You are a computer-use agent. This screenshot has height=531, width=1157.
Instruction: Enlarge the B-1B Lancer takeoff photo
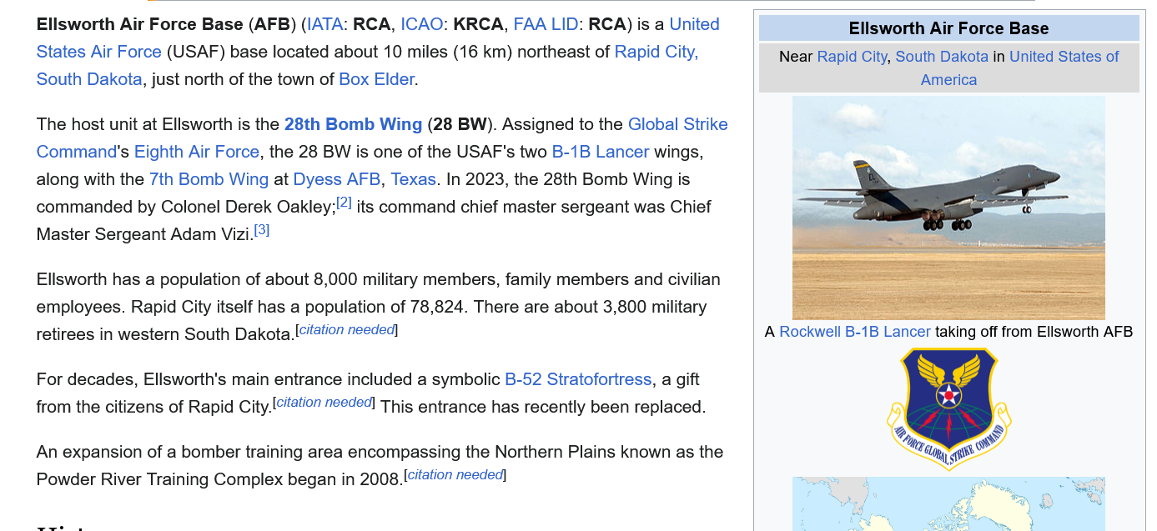coord(948,208)
